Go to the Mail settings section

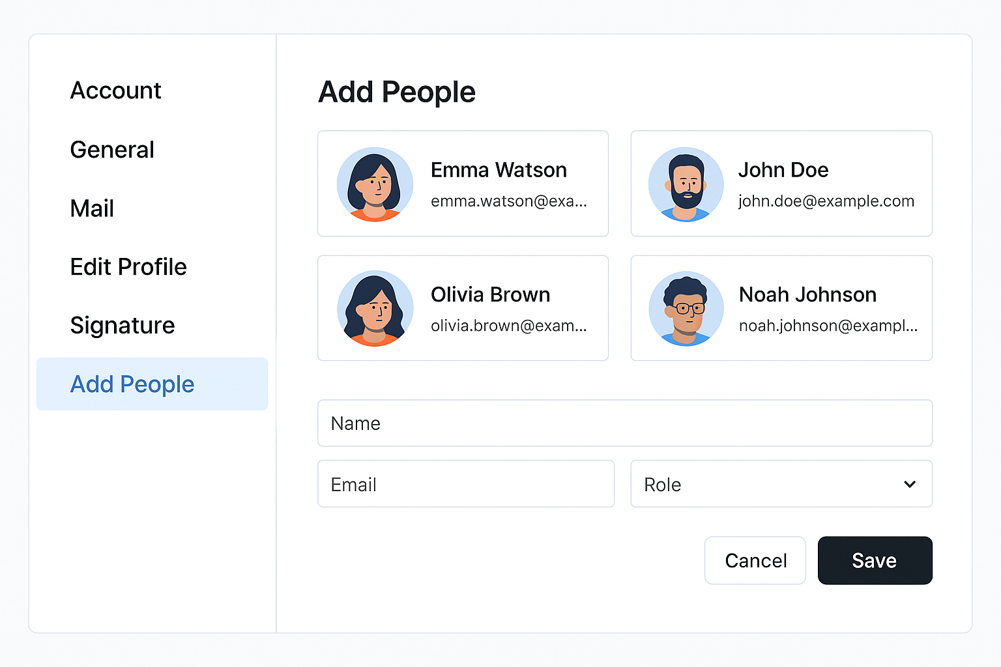tap(91, 208)
